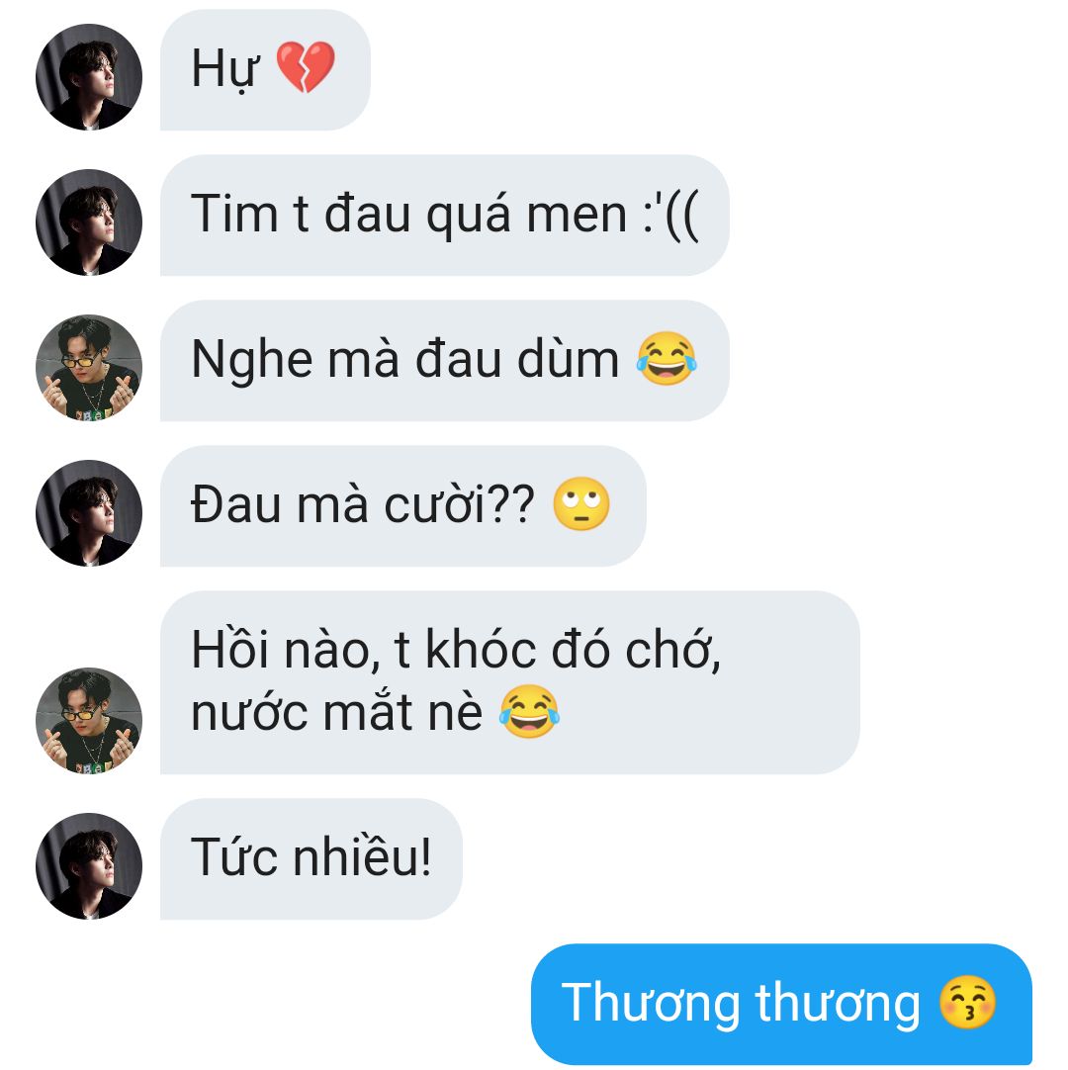1068x1070 pixels.
Task: Select the "Tim t đau quá men" message bubble
Action: click(x=445, y=216)
